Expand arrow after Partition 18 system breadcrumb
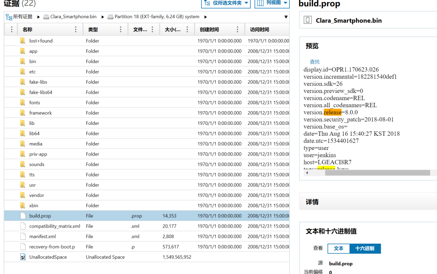Screen dimensions: 437x274 pyautogui.click(x=206, y=17)
